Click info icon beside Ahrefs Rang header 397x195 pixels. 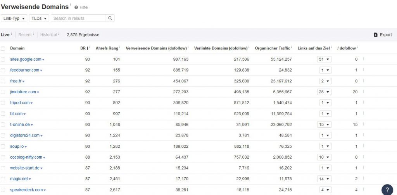pos(120,47)
